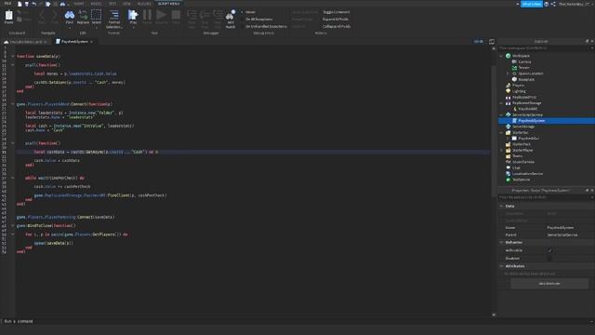Viewport: 595px width, 335px height.
Task: Click the Properties filter input field
Action: [x=545, y=197]
